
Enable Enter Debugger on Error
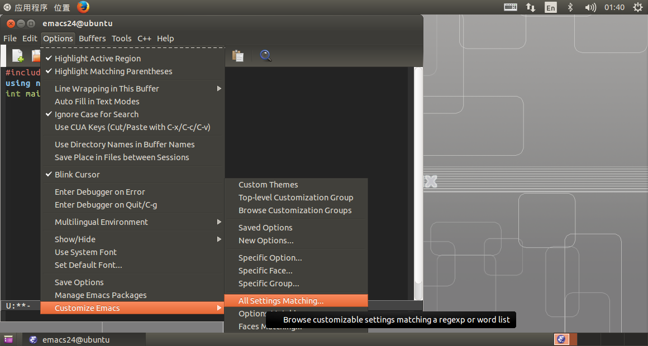point(132,192)
